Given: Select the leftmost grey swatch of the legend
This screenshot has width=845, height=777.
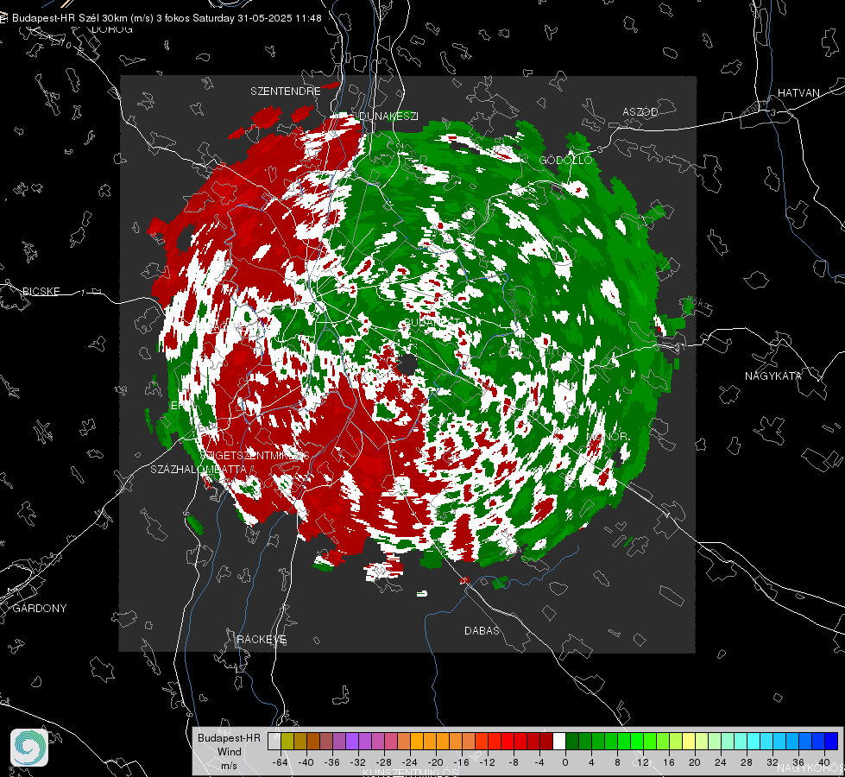Looking at the screenshot, I should click(274, 742).
